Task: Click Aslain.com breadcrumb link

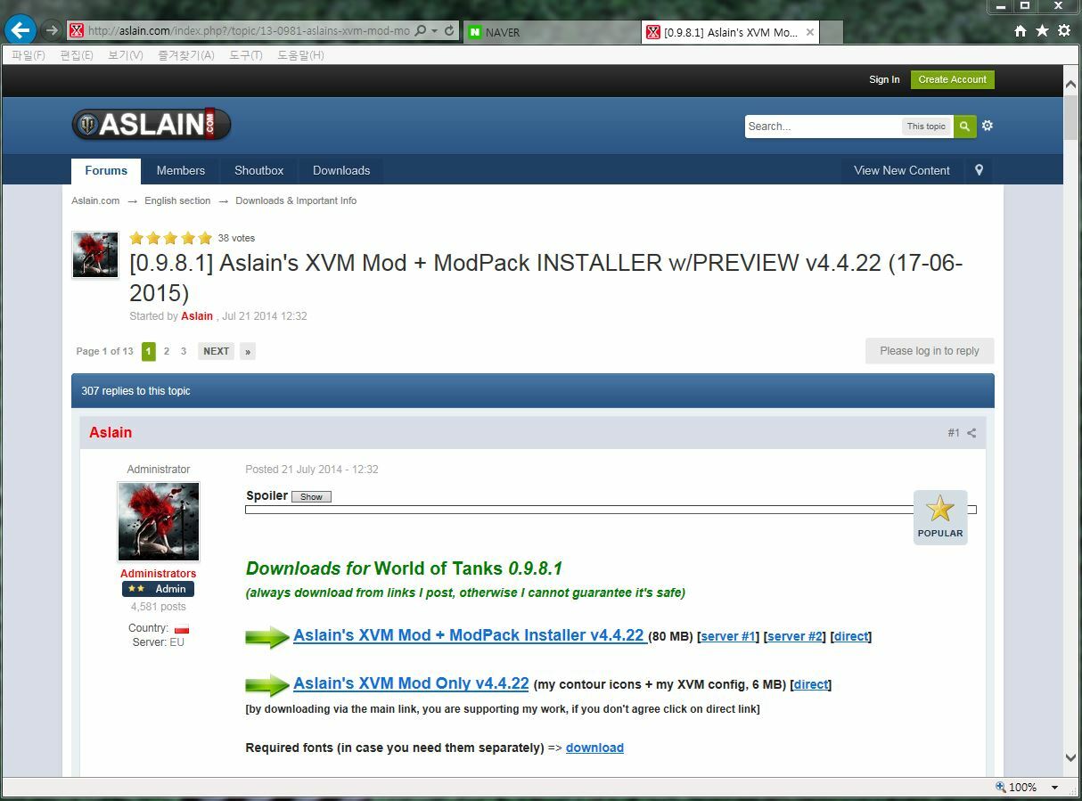Action: pos(95,200)
